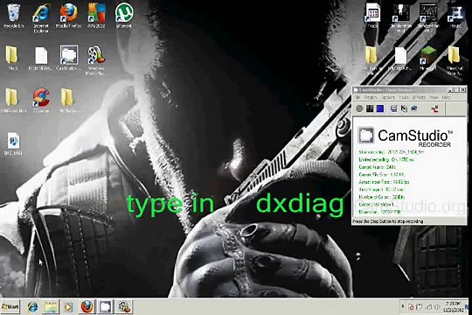
Task: Click the Start button on the taskbar
Action: pyautogui.click(x=10, y=307)
